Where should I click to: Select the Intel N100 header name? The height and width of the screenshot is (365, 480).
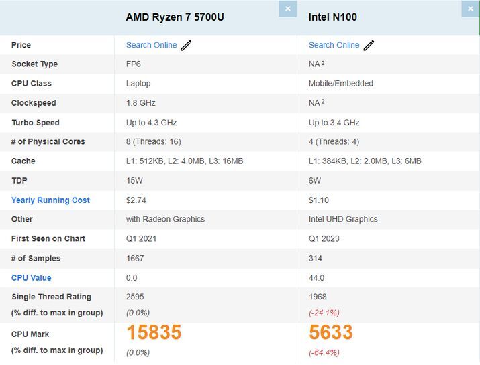(x=332, y=17)
